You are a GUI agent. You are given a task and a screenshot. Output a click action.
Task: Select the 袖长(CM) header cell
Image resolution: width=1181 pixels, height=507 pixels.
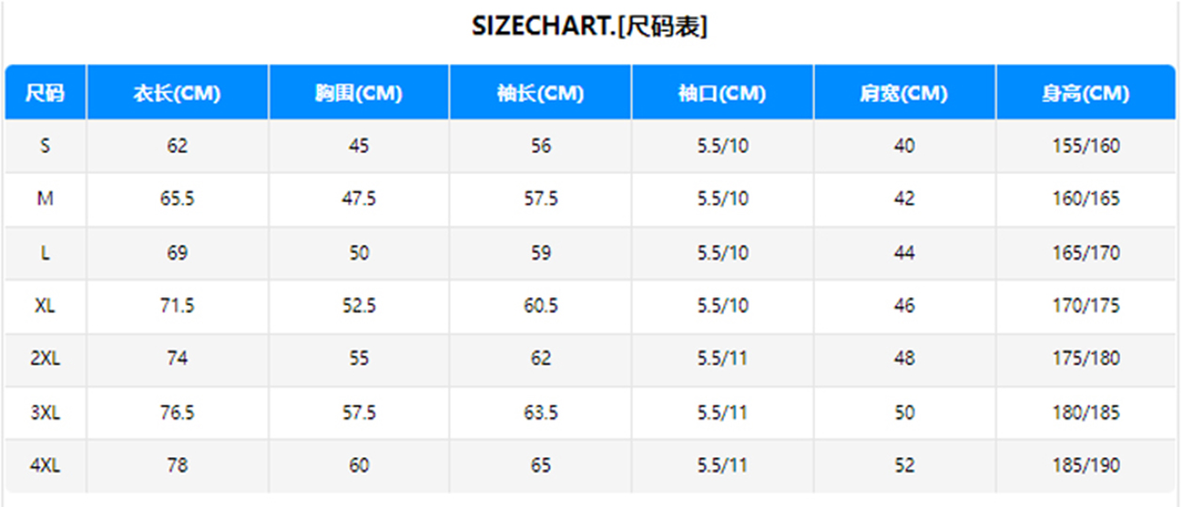541,93
